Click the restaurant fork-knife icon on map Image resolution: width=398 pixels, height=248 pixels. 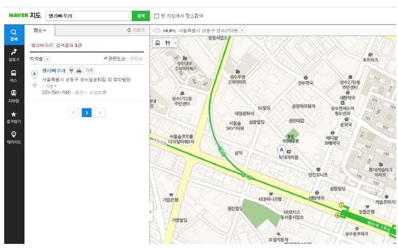tap(167, 43)
